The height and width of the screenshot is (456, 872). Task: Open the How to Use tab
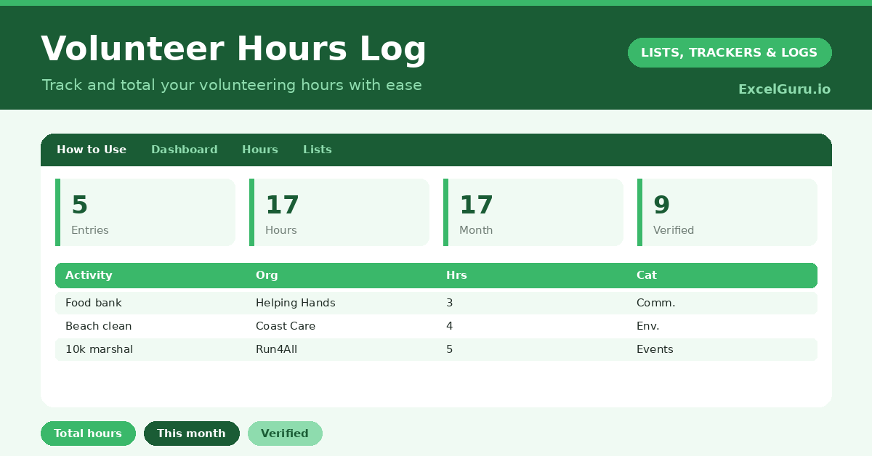pos(92,150)
